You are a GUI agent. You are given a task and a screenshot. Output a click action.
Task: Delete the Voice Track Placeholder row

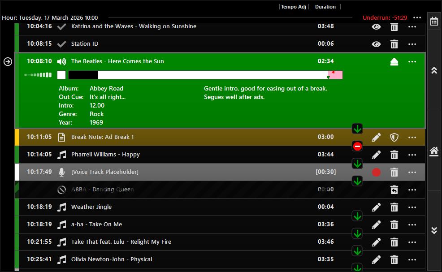[394, 172]
